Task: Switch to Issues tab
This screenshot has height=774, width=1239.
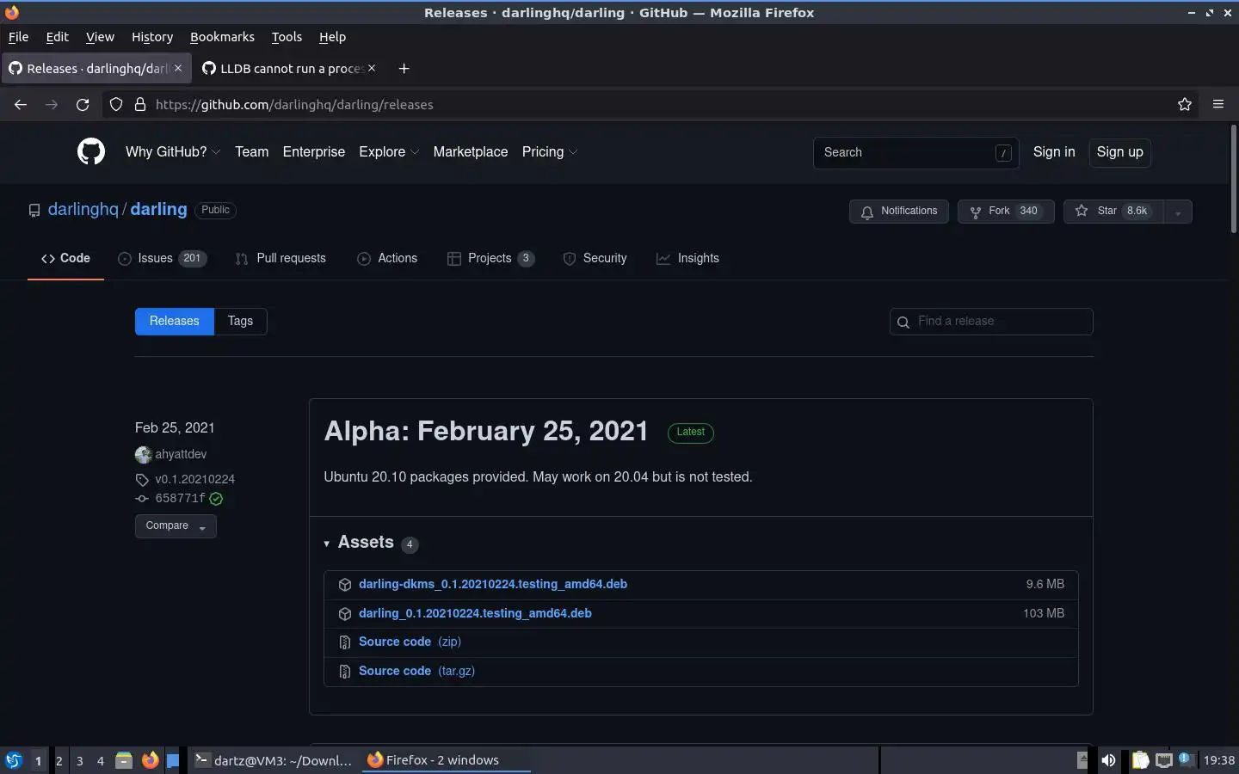Action: (163, 258)
